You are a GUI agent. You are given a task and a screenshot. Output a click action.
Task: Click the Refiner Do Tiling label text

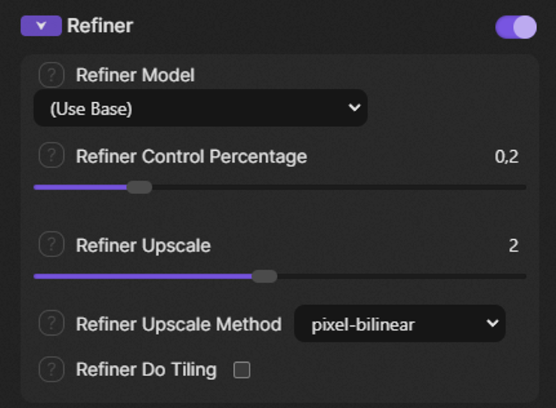(x=146, y=369)
